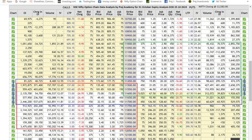
Task: Open the call chart icon for strike 11100
Action: [13, 52]
